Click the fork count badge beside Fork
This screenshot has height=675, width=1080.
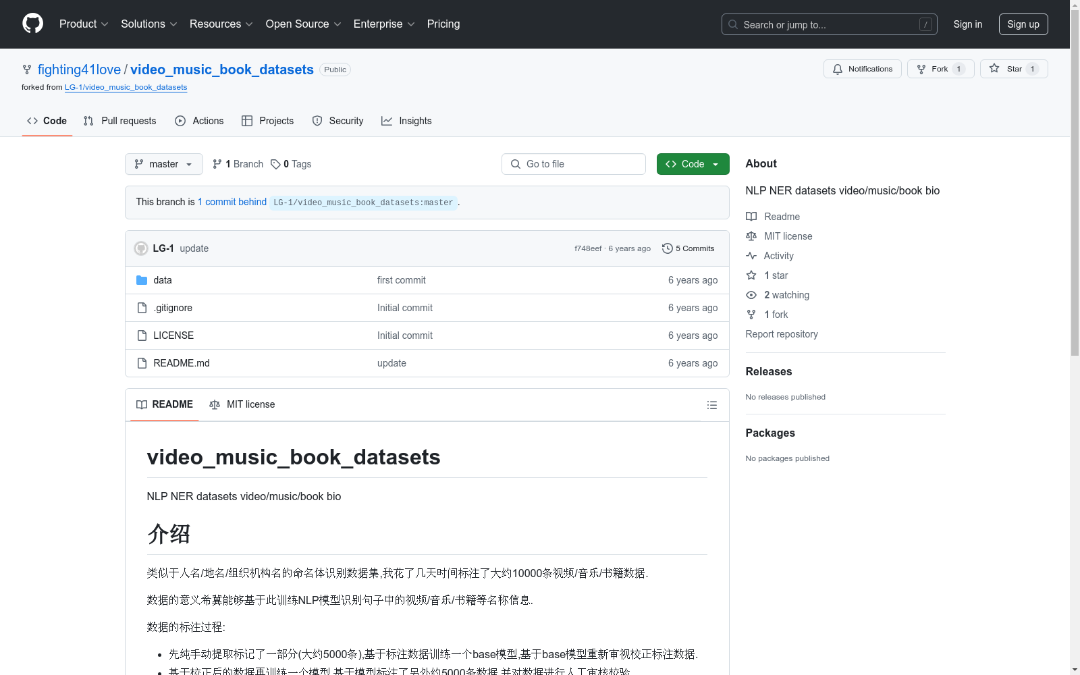click(x=959, y=69)
